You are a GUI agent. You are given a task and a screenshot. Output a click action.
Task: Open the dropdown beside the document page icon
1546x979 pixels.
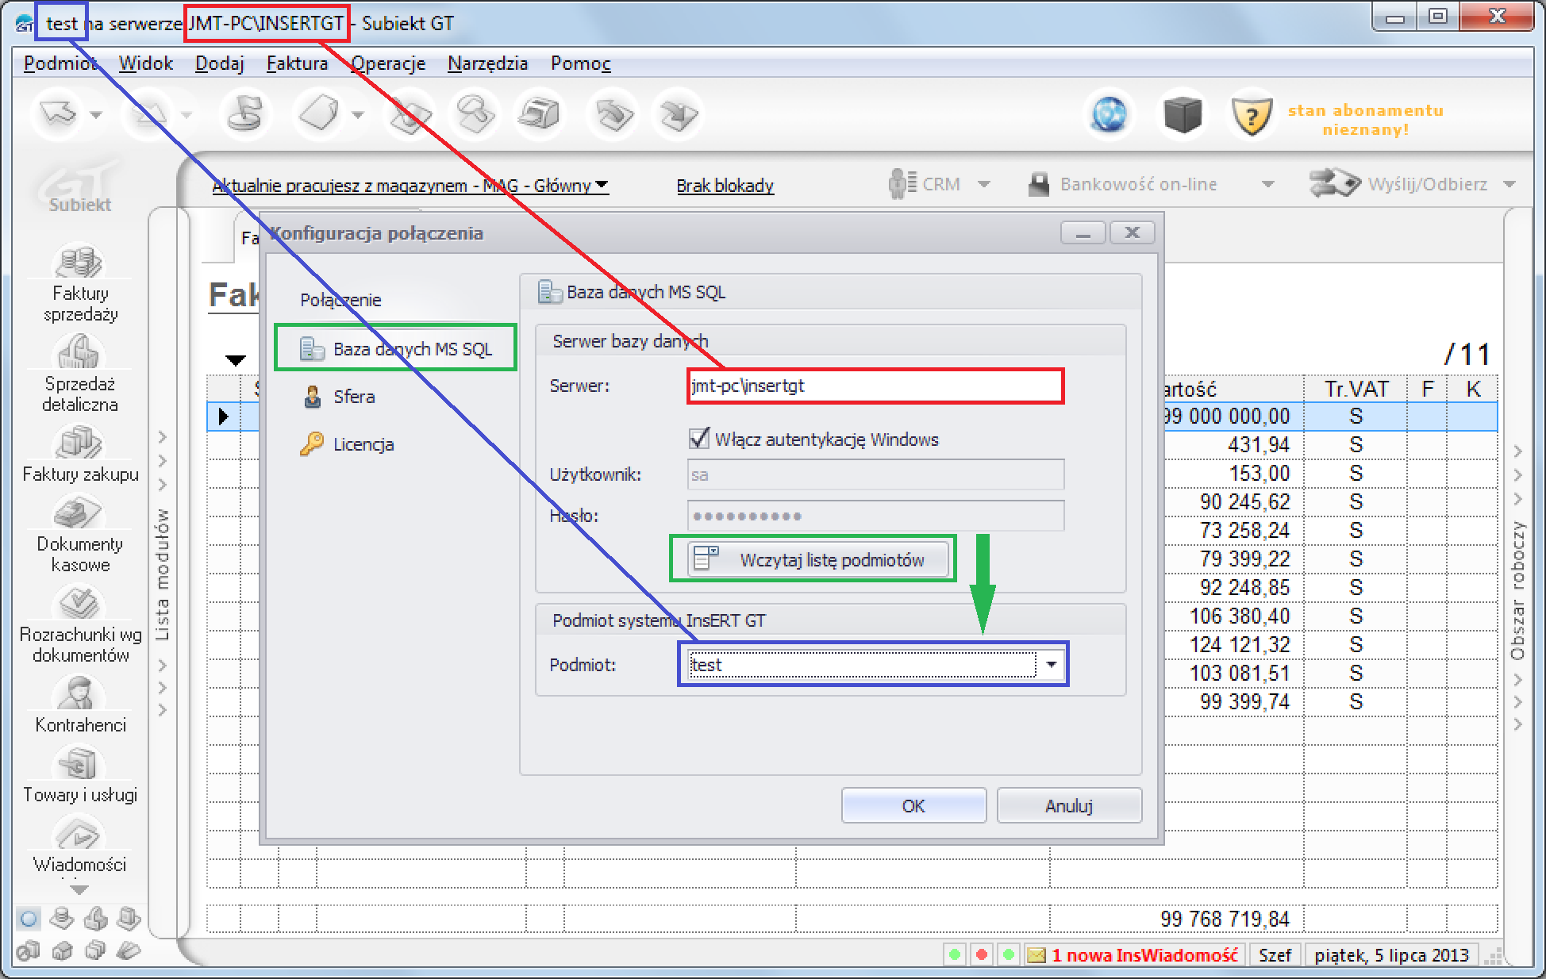pyautogui.click(x=358, y=115)
